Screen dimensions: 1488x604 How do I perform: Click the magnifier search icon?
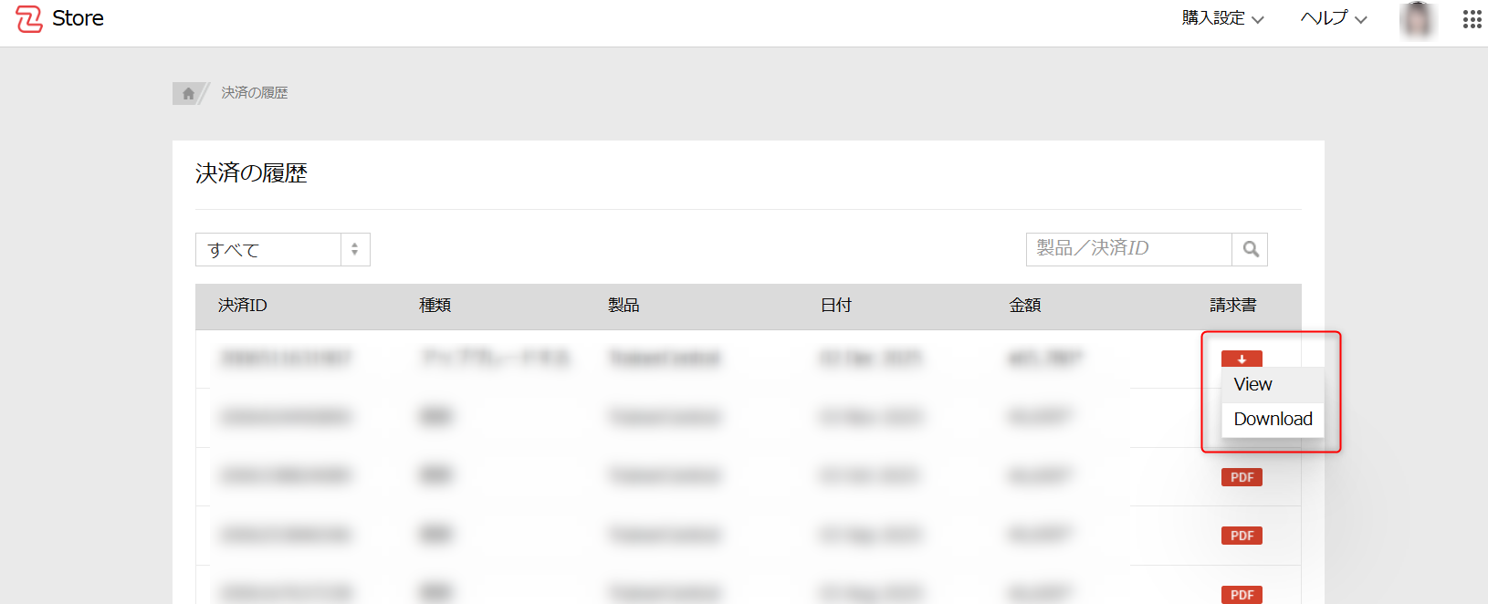(1250, 249)
